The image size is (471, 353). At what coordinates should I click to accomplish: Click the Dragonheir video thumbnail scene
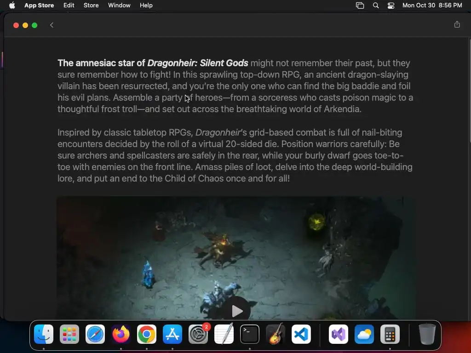(x=236, y=258)
